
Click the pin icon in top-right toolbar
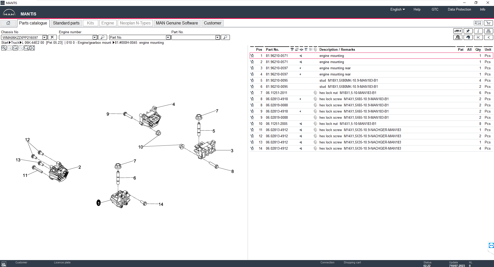click(468, 31)
